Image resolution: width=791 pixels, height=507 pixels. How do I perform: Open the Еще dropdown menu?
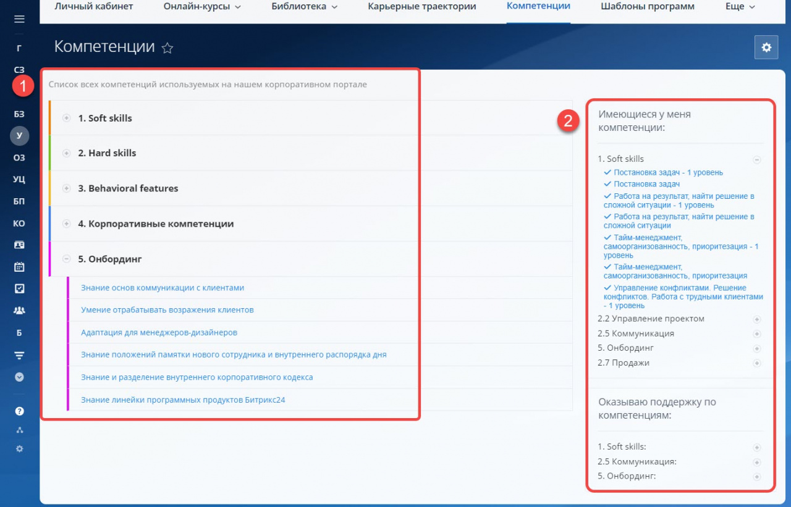[x=740, y=7]
